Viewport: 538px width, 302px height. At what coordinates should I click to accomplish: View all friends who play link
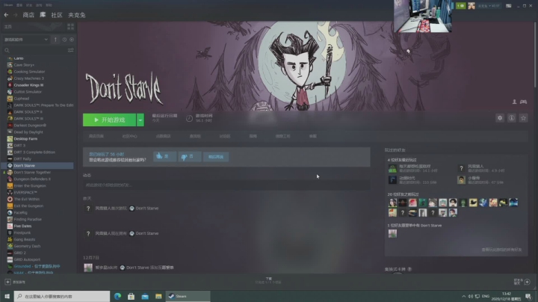pyautogui.click(x=501, y=250)
